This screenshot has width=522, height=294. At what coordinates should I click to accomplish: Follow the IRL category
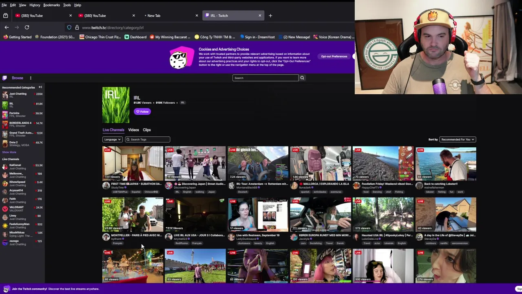tap(142, 111)
